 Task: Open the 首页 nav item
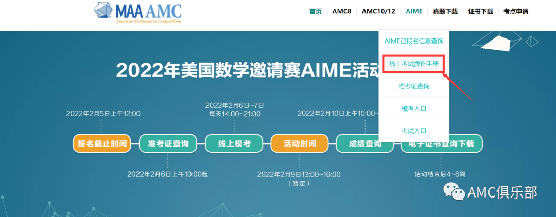(x=316, y=11)
